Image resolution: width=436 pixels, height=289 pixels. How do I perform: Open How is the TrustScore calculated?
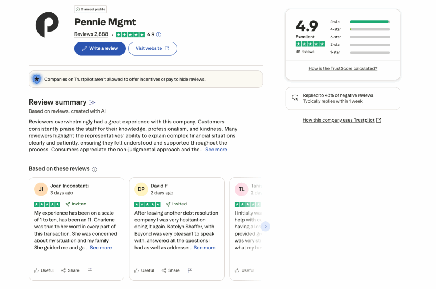pyautogui.click(x=343, y=68)
